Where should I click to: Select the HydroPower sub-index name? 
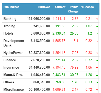click(13, 53)
